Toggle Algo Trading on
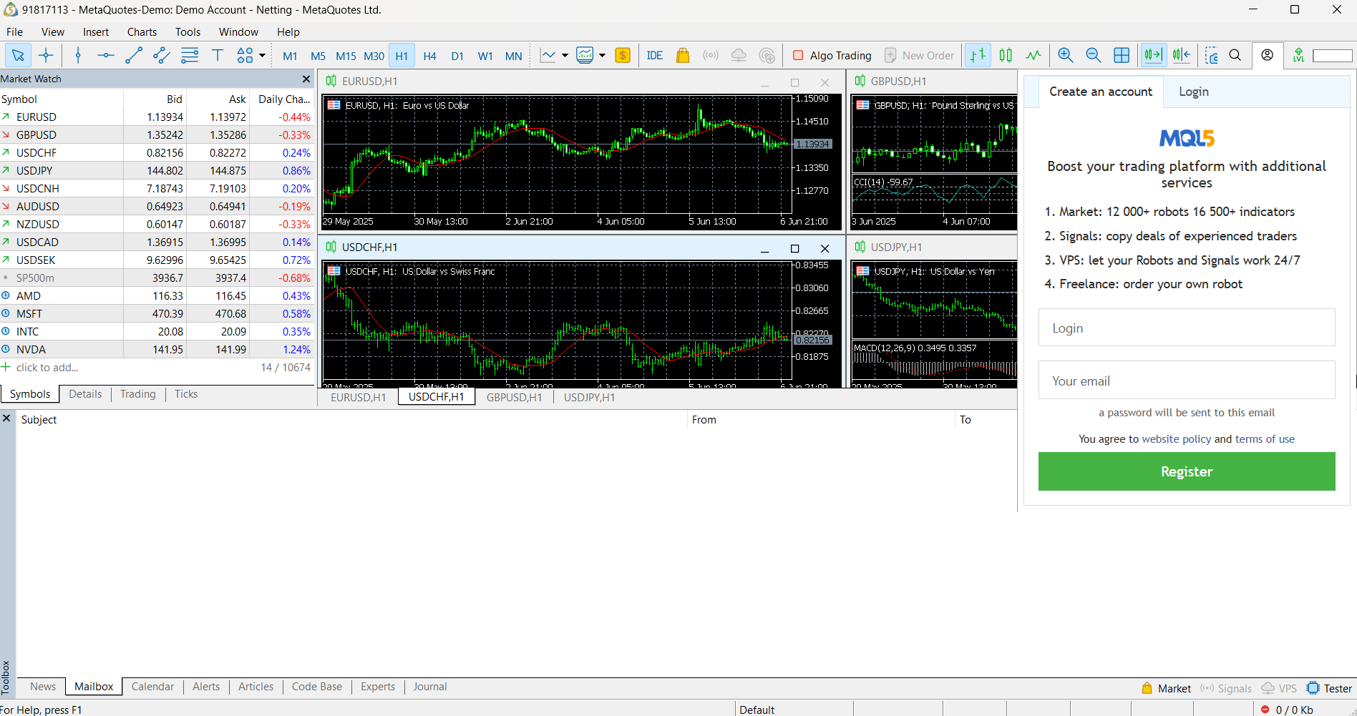 point(832,56)
